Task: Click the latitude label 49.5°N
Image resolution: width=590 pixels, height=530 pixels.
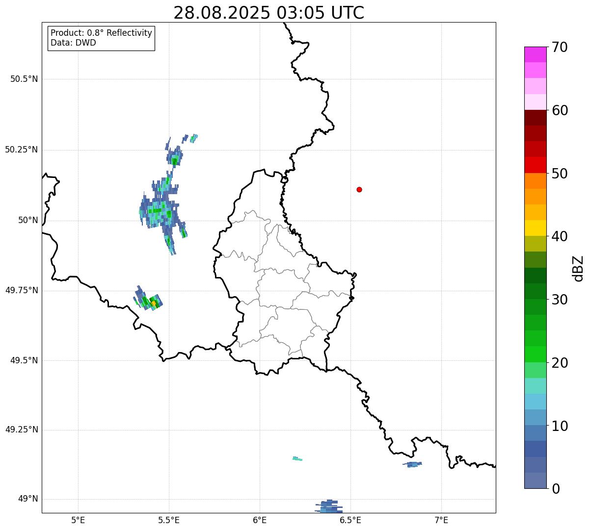Action: (x=24, y=360)
